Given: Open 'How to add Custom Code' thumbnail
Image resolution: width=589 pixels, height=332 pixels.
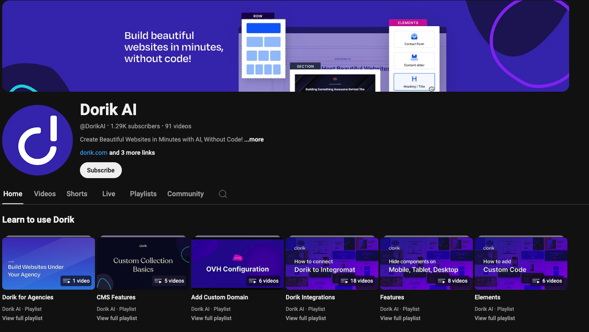Looking at the screenshot, I should (x=521, y=263).
